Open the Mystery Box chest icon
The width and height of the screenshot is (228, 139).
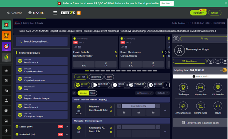click(200, 87)
